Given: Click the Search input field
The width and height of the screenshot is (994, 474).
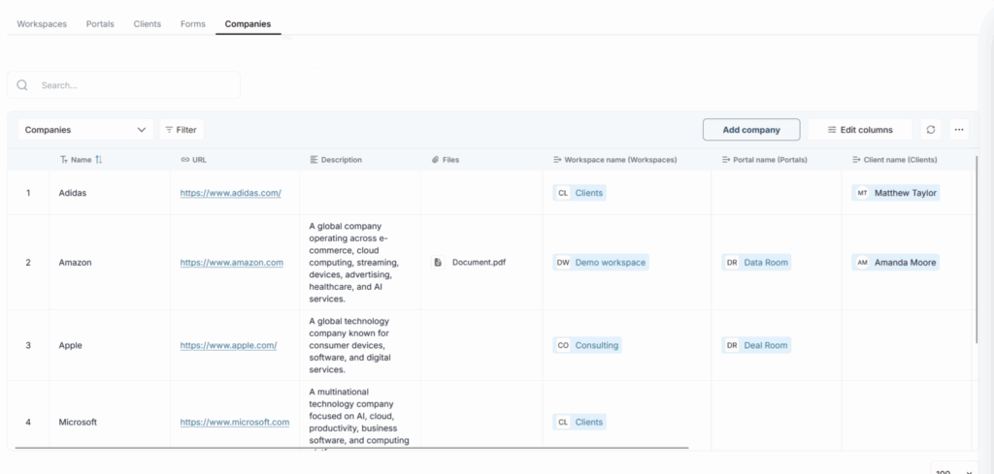Looking at the screenshot, I should coord(123,84).
